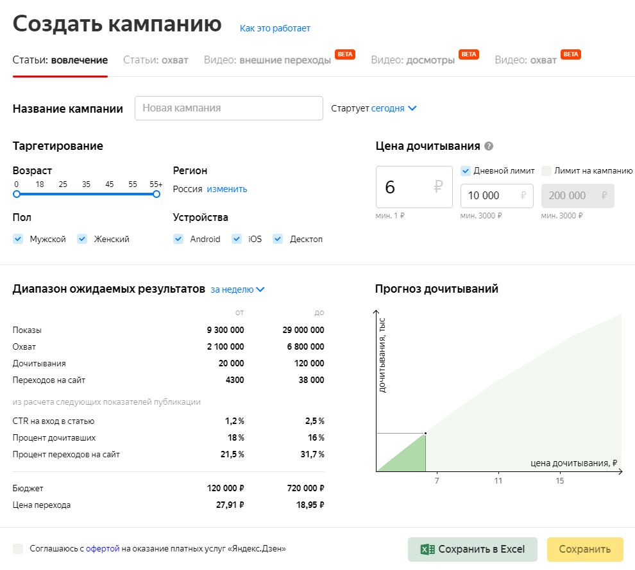This screenshot has width=635, height=570.
Task: Open the Видео: охват tab
Action: 526,60
